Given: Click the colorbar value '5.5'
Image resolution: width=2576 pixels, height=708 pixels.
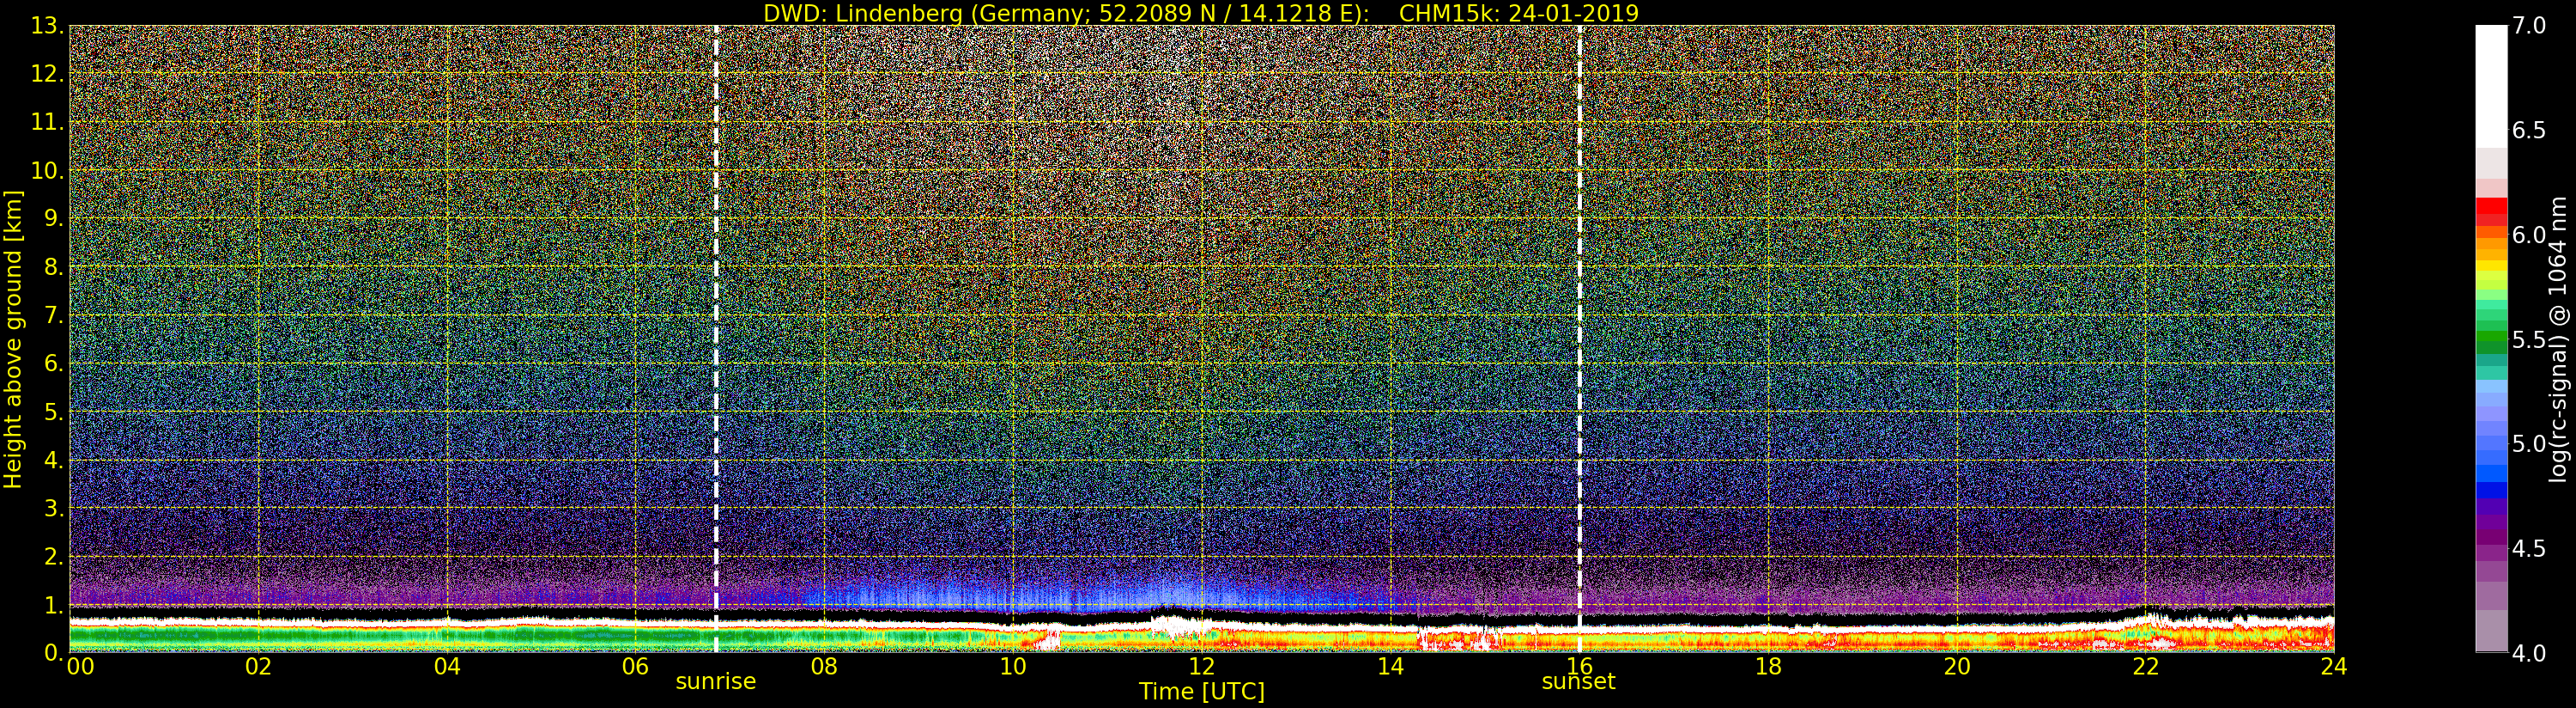Looking at the screenshot, I should tap(2529, 339).
